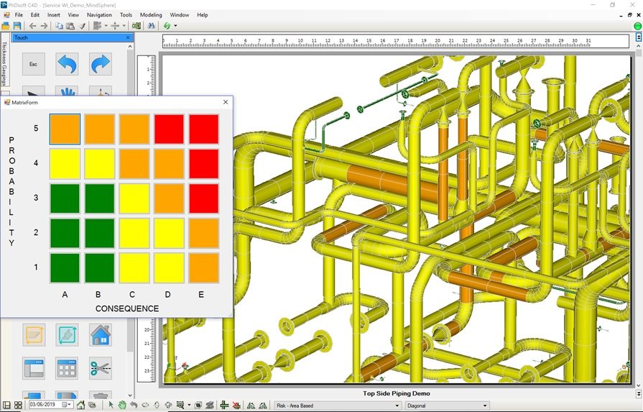
Task: Open the Insert menu
Action: (x=54, y=15)
